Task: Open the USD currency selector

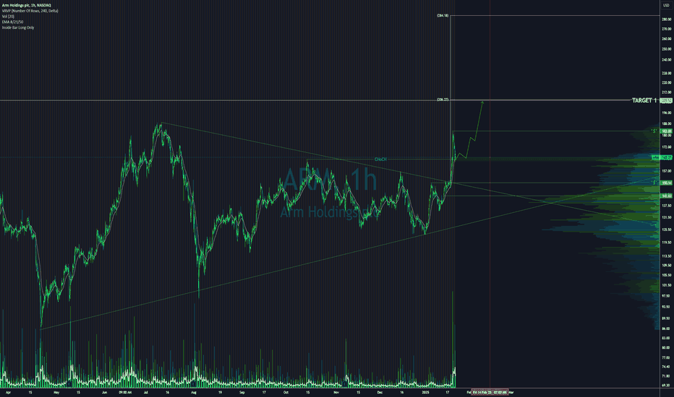Action: (x=666, y=5)
